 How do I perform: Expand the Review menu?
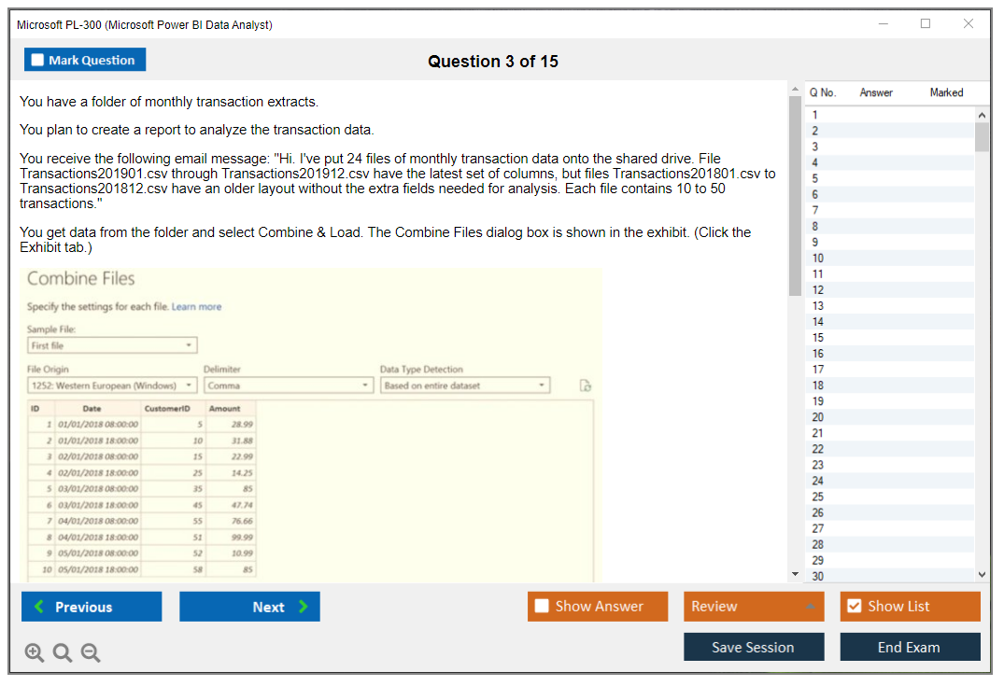(x=754, y=606)
